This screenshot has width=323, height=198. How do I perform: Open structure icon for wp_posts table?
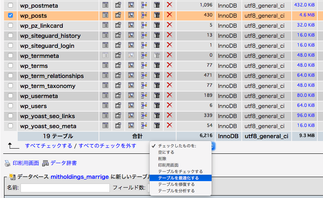coord(118,16)
